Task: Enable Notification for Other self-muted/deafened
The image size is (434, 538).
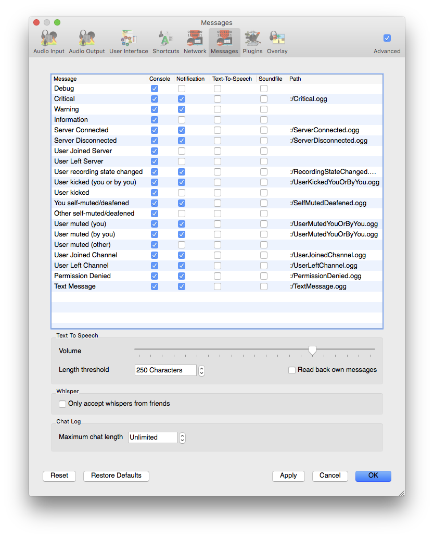Action: click(x=182, y=214)
